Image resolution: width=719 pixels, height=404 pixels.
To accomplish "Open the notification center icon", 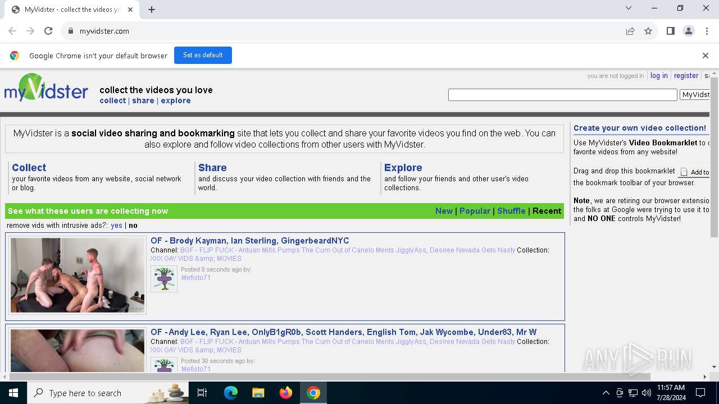I will pyautogui.click(x=700, y=393).
